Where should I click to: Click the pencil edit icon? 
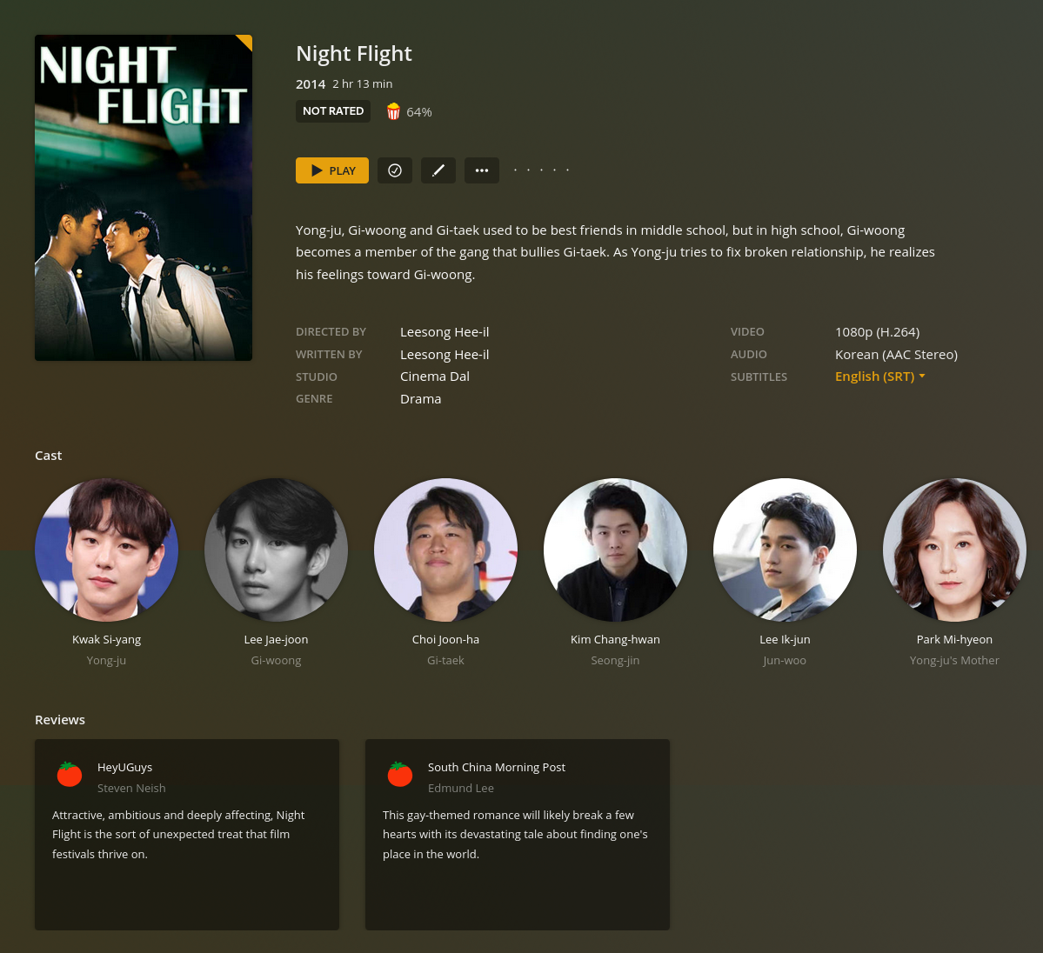(438, 170)
